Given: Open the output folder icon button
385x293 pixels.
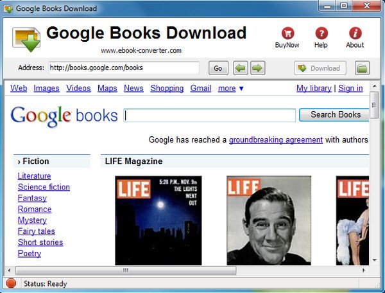Looking at the screenshot, I should [x=362, y=68].
